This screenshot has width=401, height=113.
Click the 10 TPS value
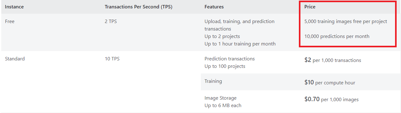(112, 59)
